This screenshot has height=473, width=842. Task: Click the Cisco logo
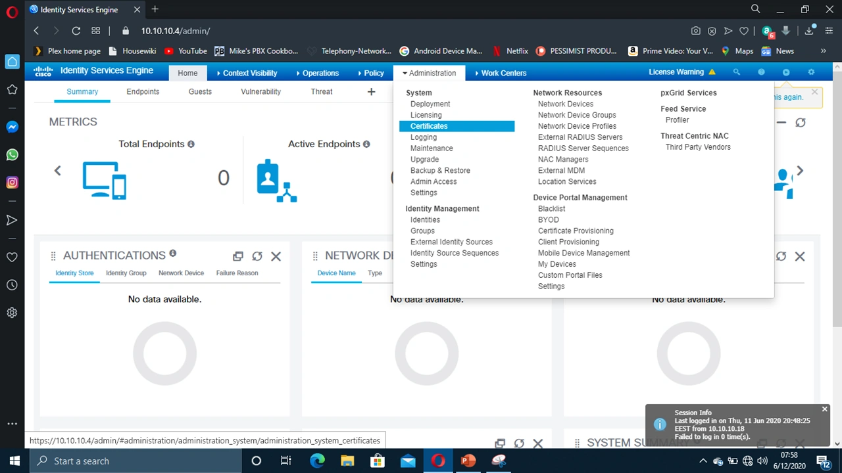pyautogui.click(x=43, y=72)
